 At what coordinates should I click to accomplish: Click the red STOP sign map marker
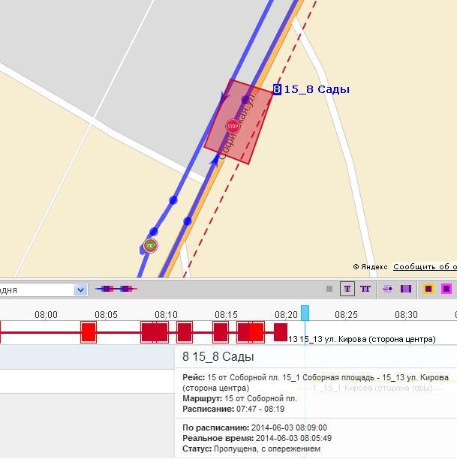[x=232, y=126]
